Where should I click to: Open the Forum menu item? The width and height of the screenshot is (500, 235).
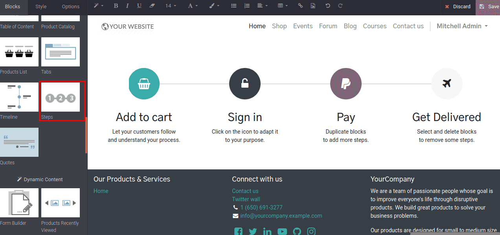pos(328,26)
